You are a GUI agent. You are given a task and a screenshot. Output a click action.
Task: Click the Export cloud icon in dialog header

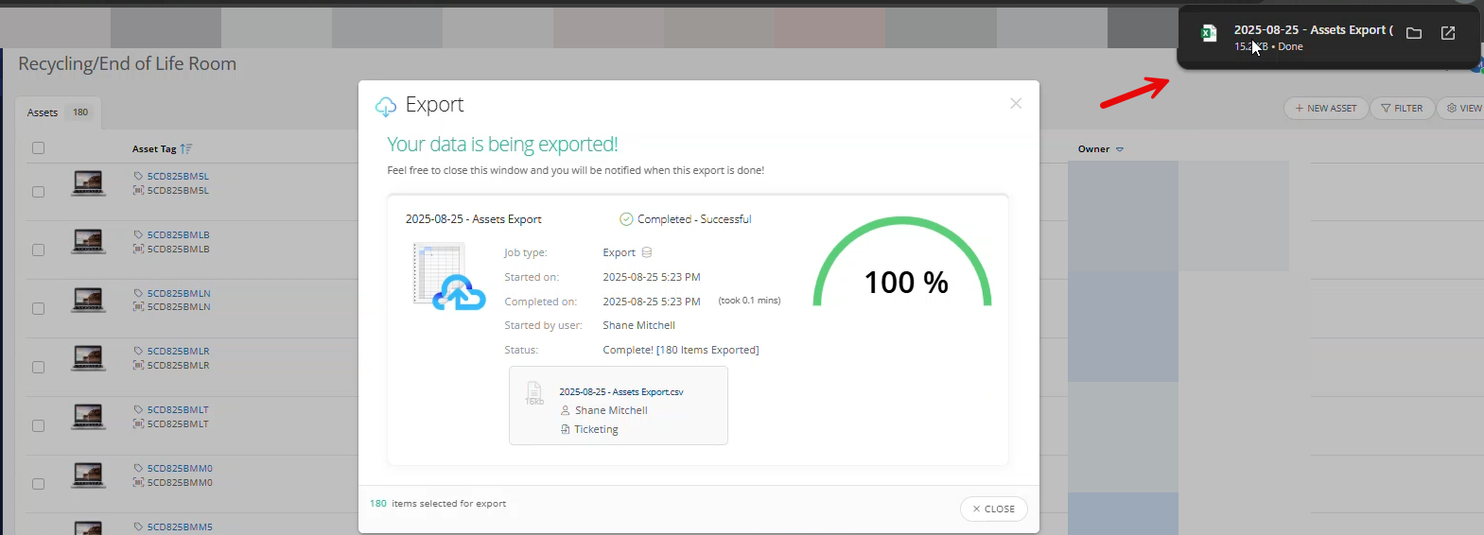[386, 107]
